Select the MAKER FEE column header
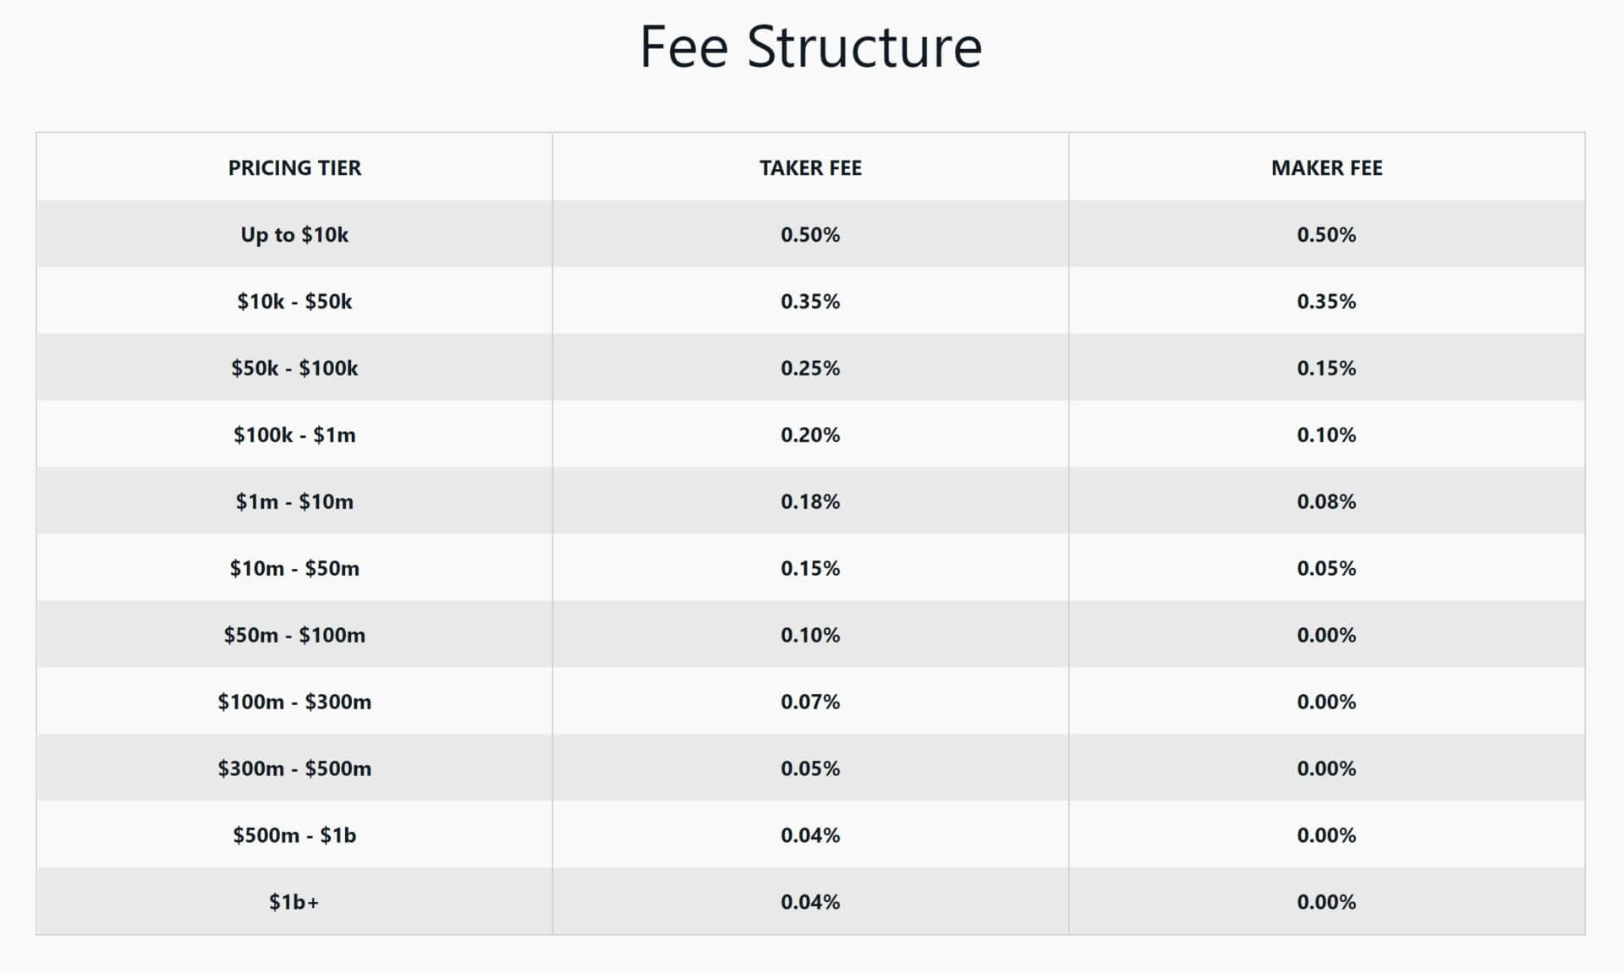The width and height of the screenshot is (1624, 973). click(1326, 167)
